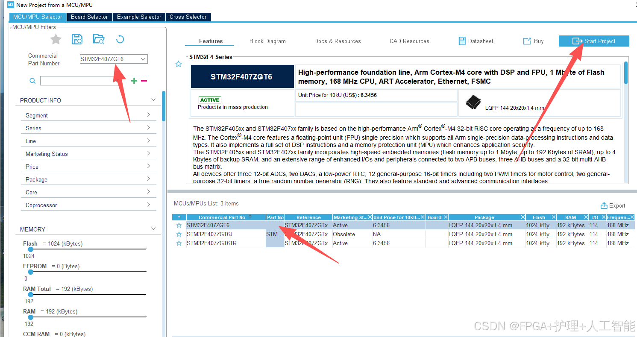Viewport: 637px width, 337px height.
Task: Star the STM32F407ZGT6TR row
Action: [179, 243]
